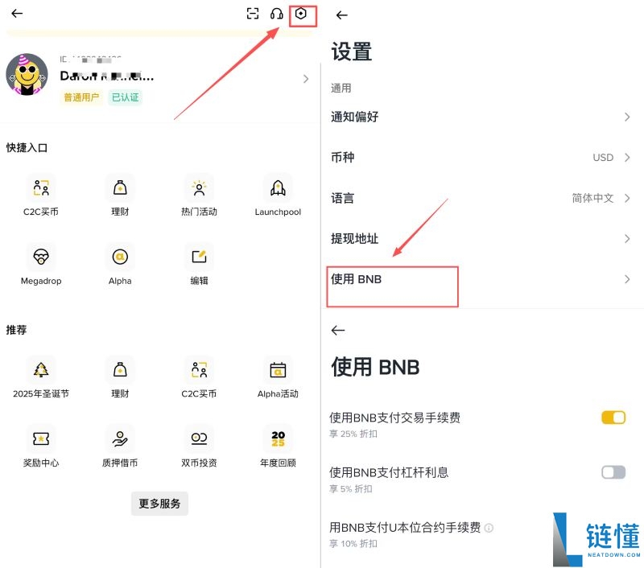Open C2C买币 in 推荐 section
This screenshot has height=568, width=644.
[x=199, y=378]
